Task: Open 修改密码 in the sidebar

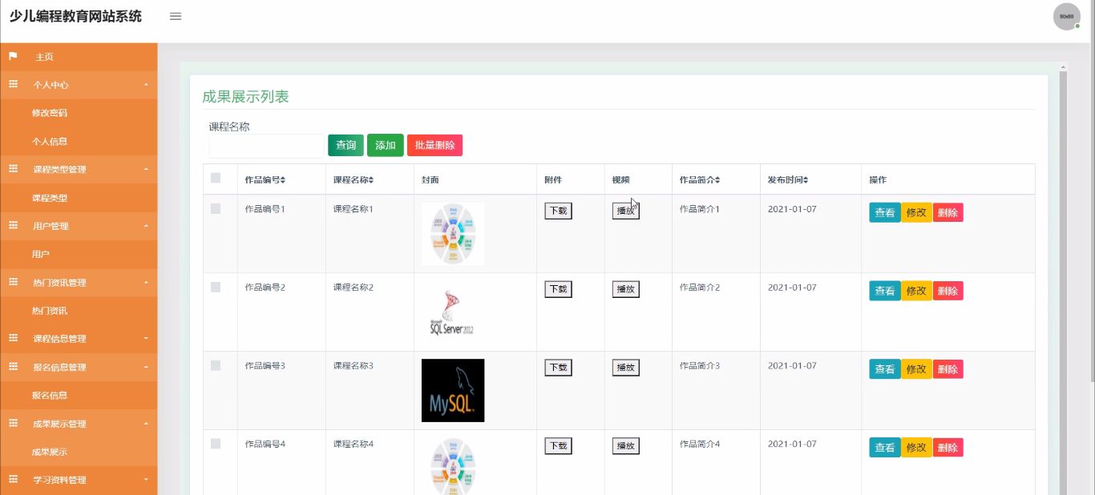Action: (50, 113)
